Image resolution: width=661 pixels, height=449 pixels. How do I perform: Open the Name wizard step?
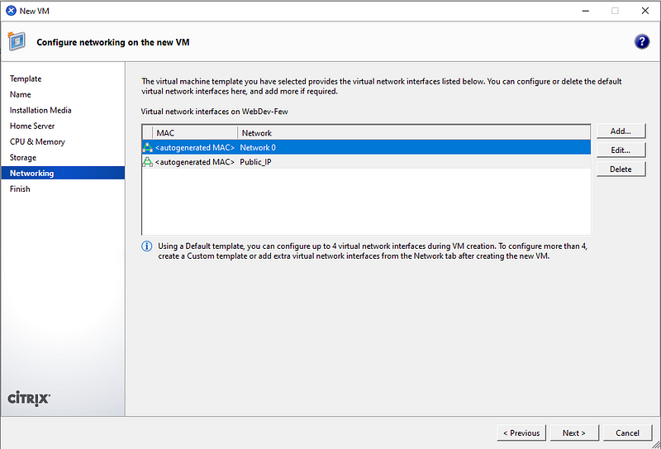tap(21, 94)
